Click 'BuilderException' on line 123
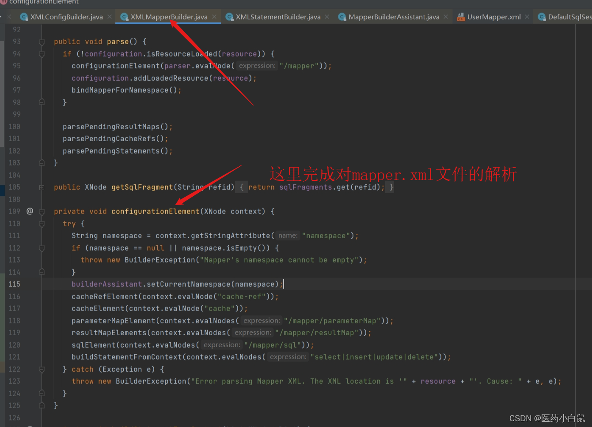Image resolution: width=592 pixels, height=427 pixels. point(151,381)
